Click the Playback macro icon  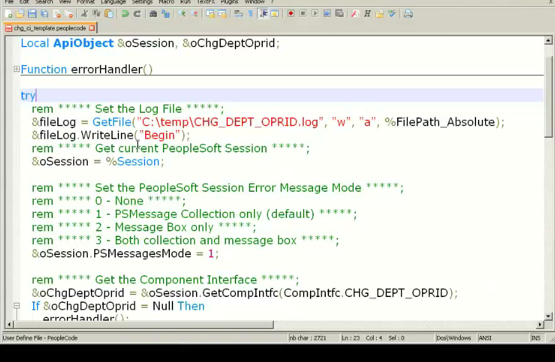[314, 14]
